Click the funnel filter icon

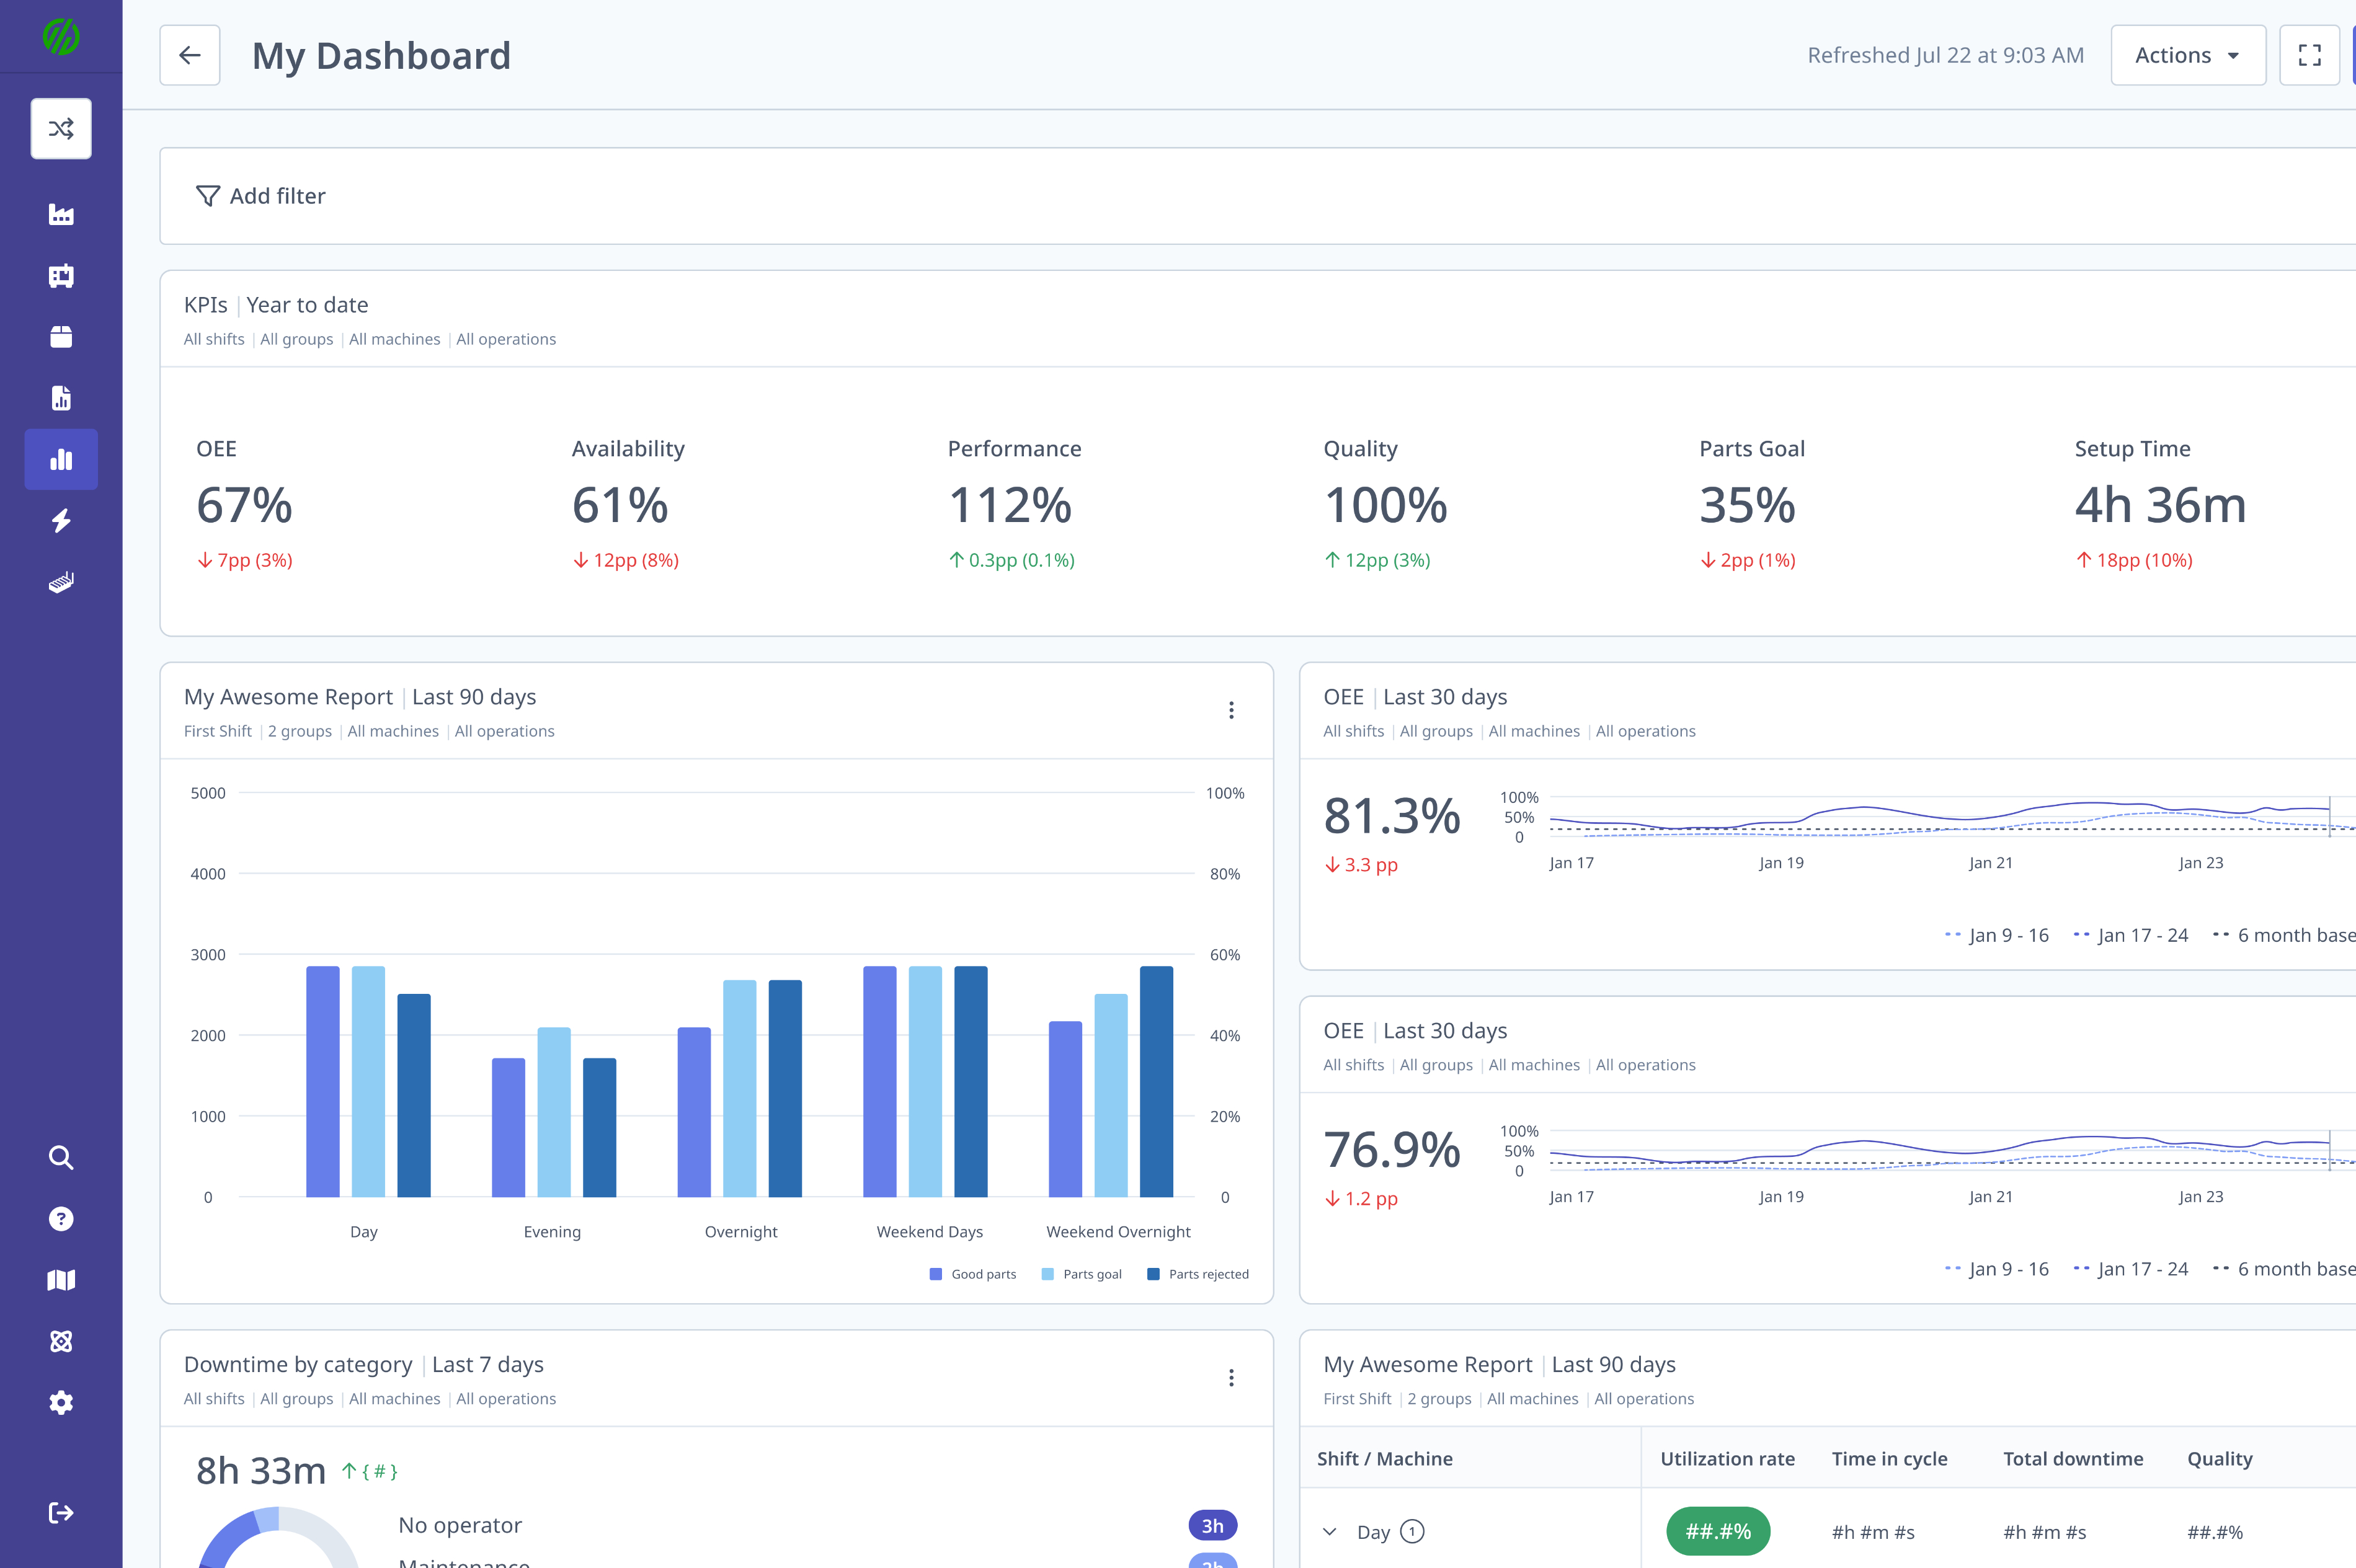click(x=208, y=196)
